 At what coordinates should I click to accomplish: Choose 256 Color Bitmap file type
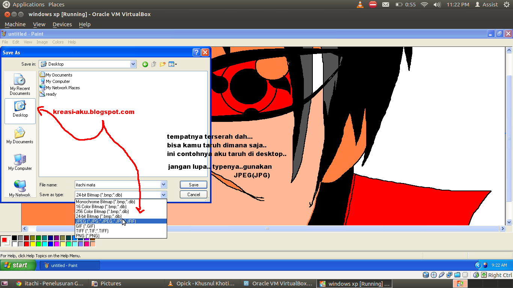(121, 211)
